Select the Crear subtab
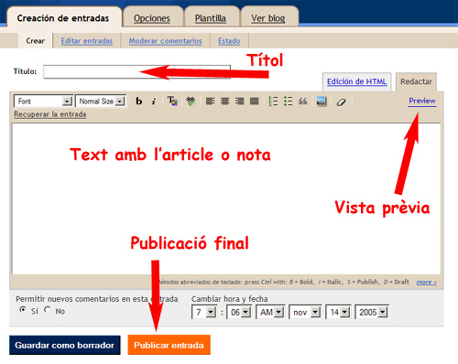Screen dimensions: 458x364 36,40
